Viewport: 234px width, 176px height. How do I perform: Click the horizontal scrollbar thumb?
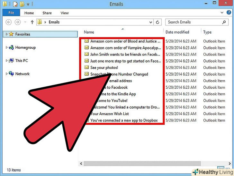(x=142, y=163)
